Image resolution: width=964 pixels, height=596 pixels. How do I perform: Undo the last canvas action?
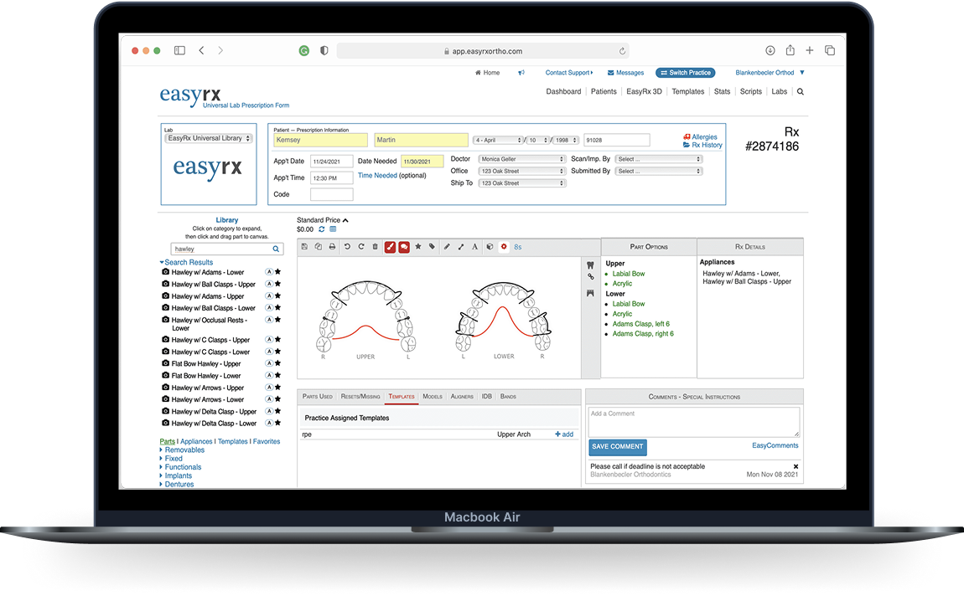347,247
